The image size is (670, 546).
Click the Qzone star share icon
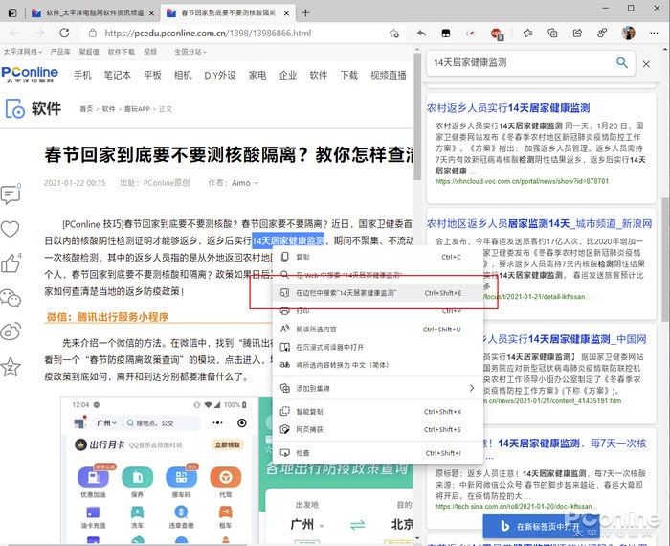(x=11, y=366)
